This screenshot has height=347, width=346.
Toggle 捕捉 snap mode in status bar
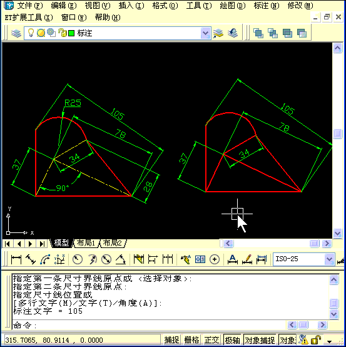click(171, 340)
